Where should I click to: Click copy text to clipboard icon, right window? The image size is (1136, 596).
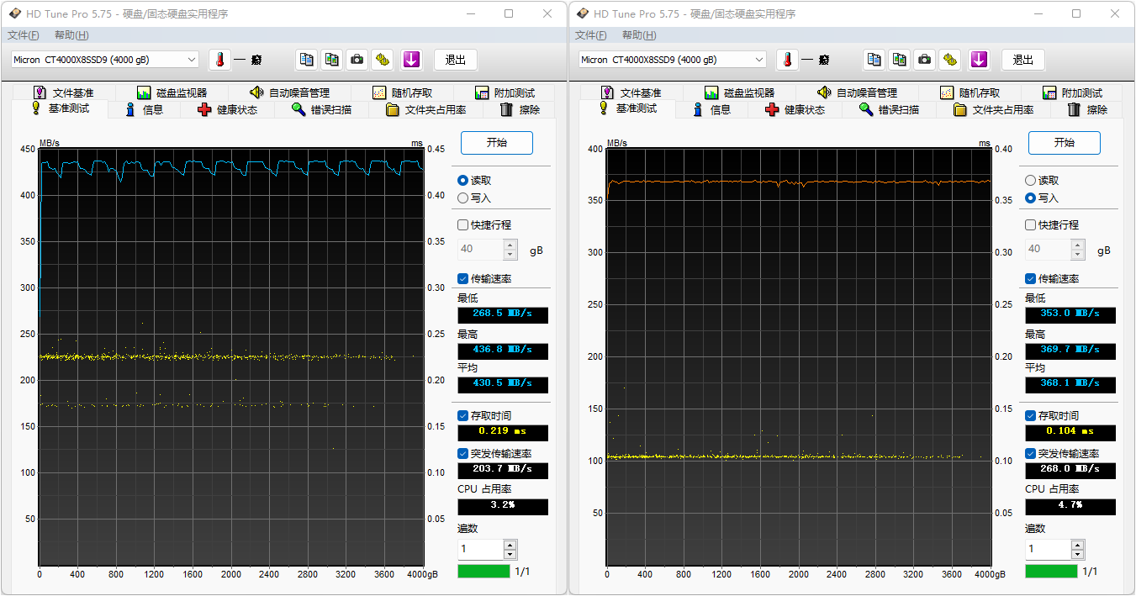point(874,60)
